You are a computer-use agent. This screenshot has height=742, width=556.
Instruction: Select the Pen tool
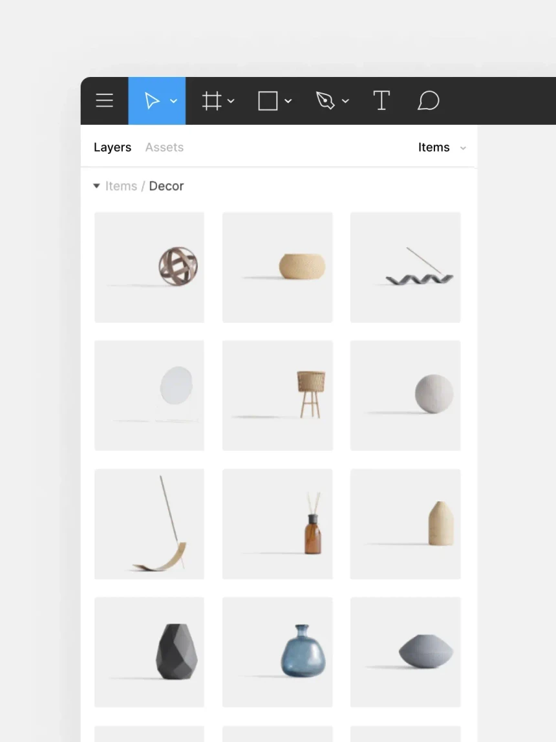[326, 100]
